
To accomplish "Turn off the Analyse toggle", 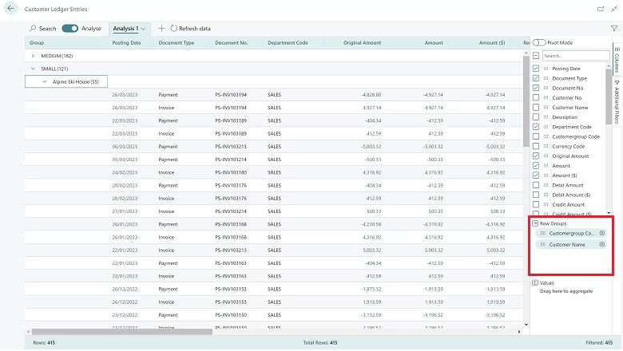I will pos(69,29).
